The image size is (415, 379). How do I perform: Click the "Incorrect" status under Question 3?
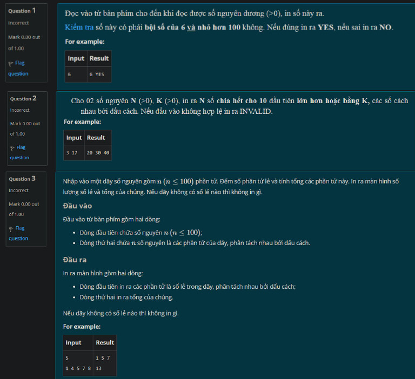[19, 190]
